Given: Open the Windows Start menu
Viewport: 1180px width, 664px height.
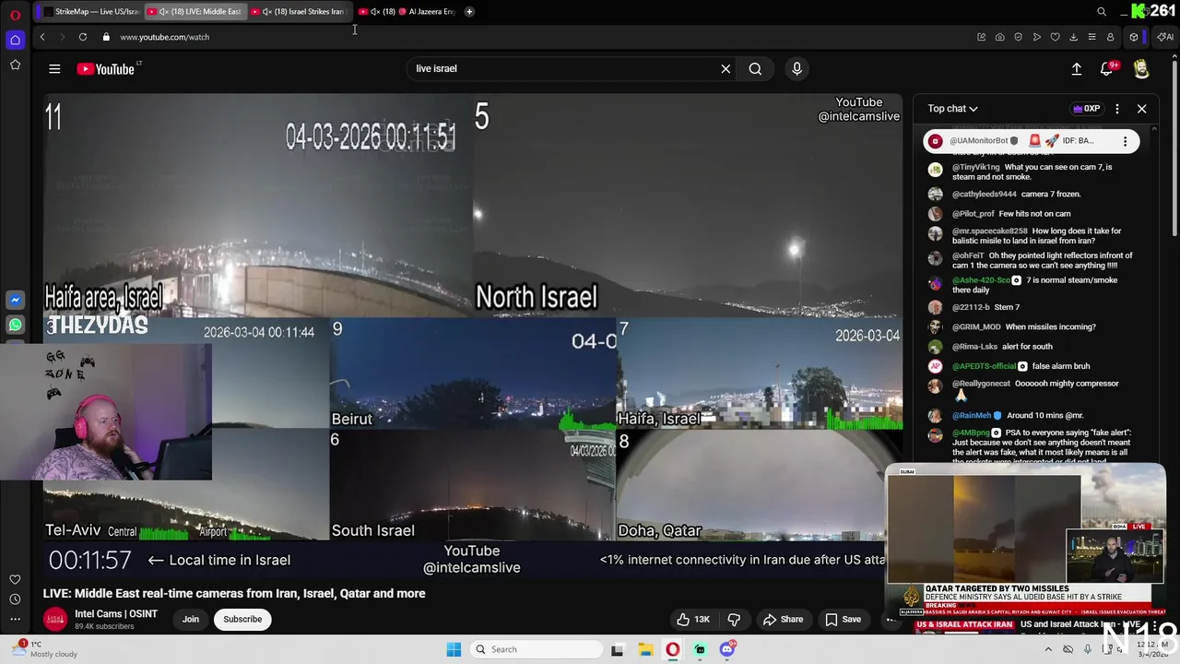Looking at the screenshot, I should coord(454,649).
